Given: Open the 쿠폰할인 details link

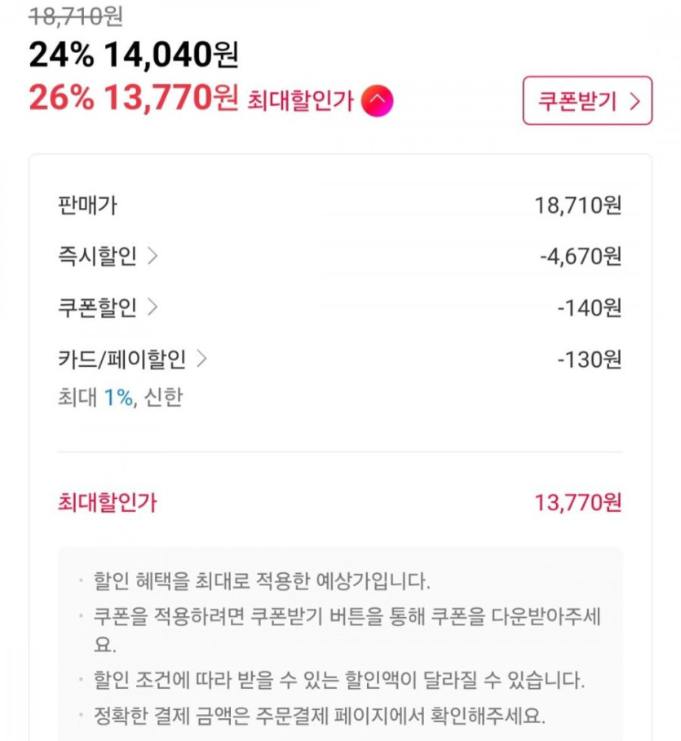Looking at the screenshot, I should (x=98, y=307).
